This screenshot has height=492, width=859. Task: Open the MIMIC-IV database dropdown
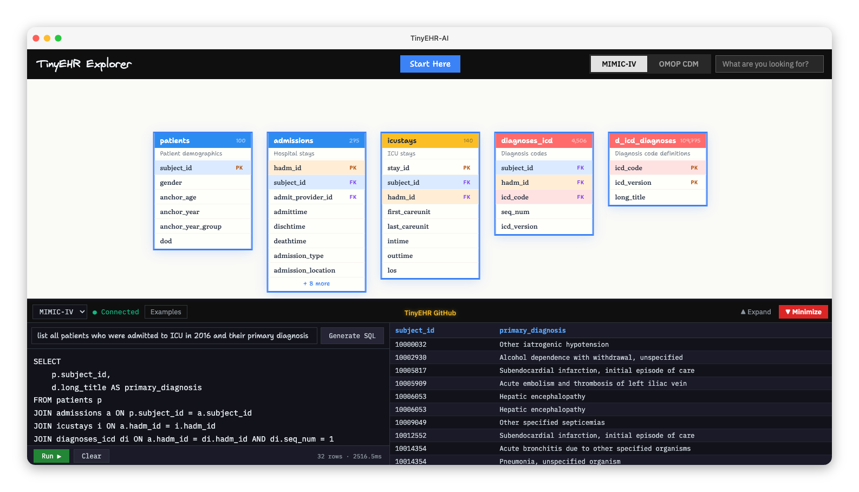(x=60, y=312)
